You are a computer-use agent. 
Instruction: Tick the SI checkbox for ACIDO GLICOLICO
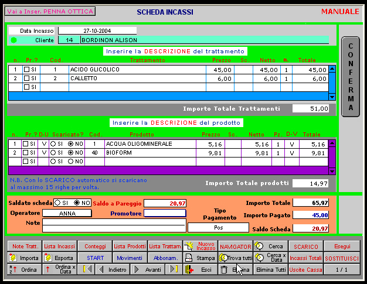pyautogui.click(x=27, y=70)
